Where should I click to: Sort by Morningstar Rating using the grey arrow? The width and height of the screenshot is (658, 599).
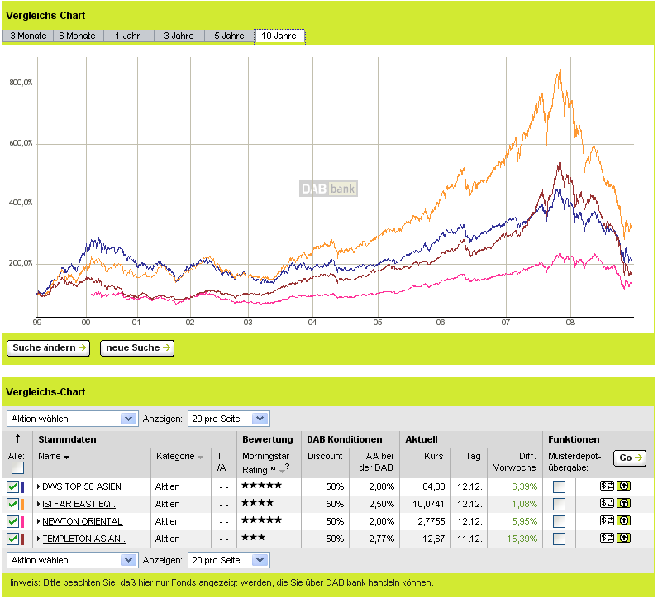283,472
